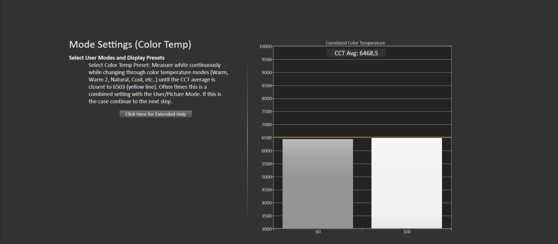Click the gray 60 percent CCT bar

(x=317, y=183)
